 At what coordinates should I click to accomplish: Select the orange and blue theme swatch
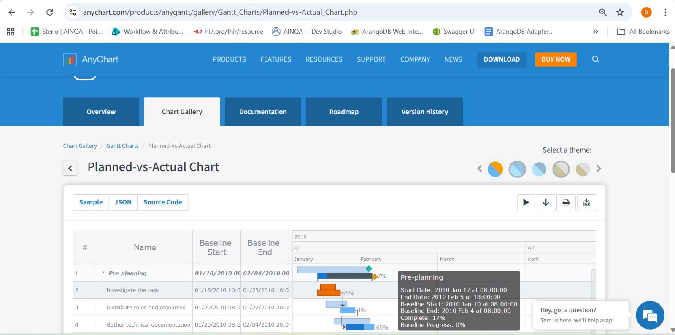tap(495, 169)
